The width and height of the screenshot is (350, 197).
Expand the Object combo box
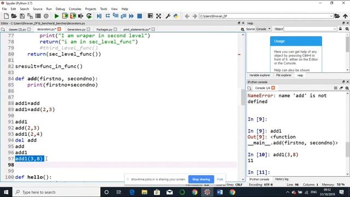click(x=334, y=29)
